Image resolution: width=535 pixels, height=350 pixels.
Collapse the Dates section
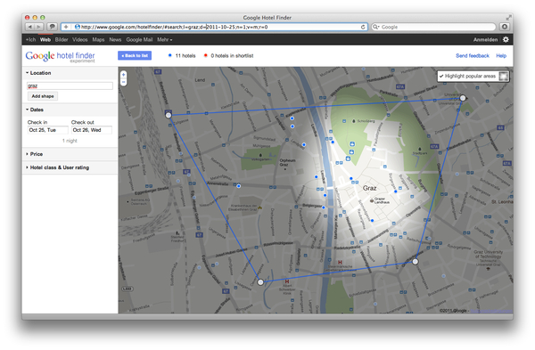[x=35, y=110]
